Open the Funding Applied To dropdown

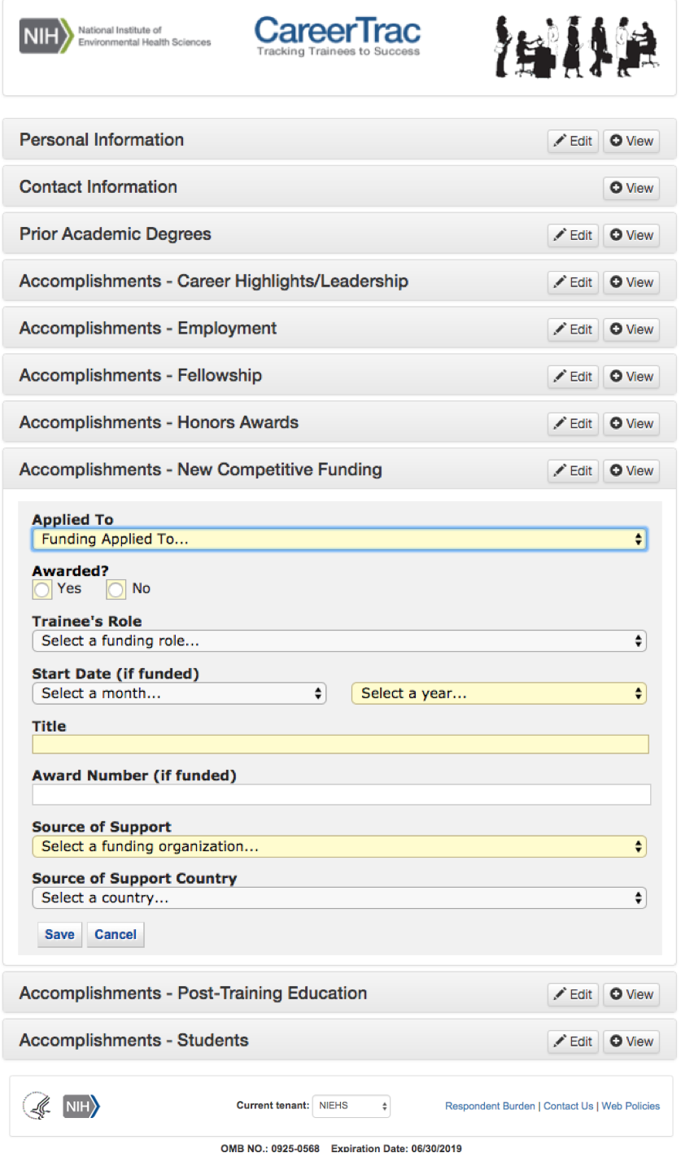point(339,539)
